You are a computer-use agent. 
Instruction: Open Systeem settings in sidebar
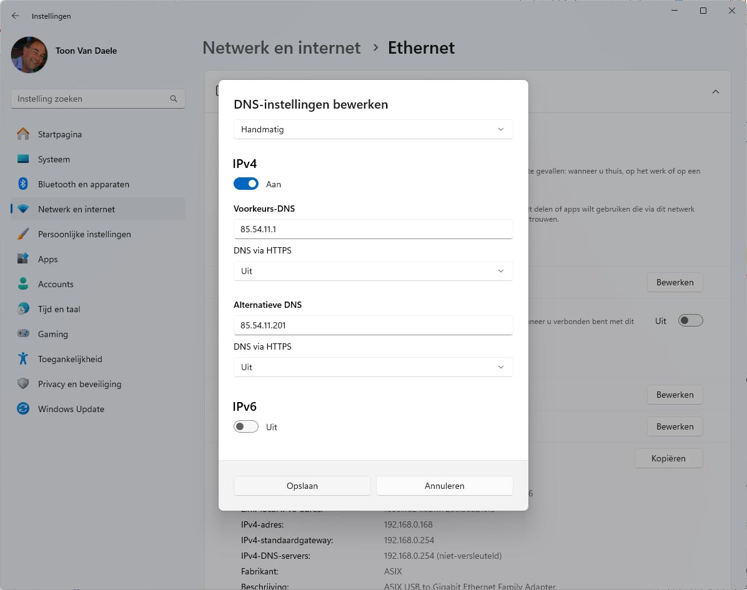pos(54,159)
